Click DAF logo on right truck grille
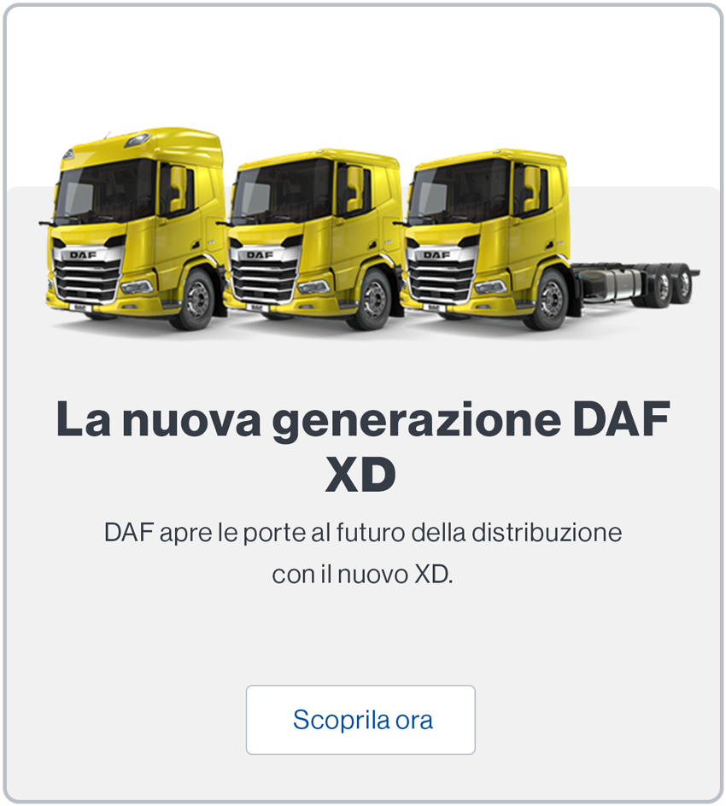 click(x=436, y=254)
